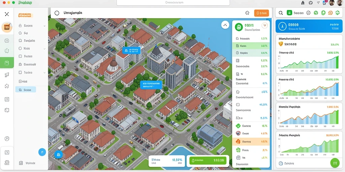Viewport: 345px width, 172px height.
Task: Select the orange highlighted row in the stats list
Action: [x=251, y=142]
